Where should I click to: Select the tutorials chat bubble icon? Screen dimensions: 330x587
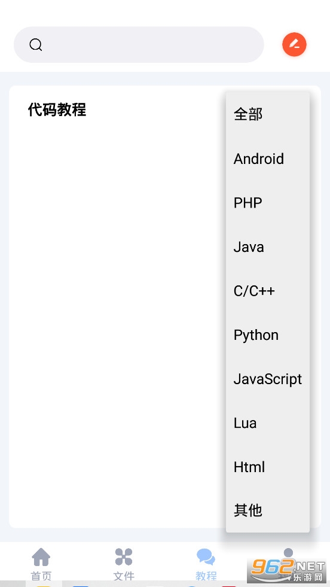pos(206,556)
